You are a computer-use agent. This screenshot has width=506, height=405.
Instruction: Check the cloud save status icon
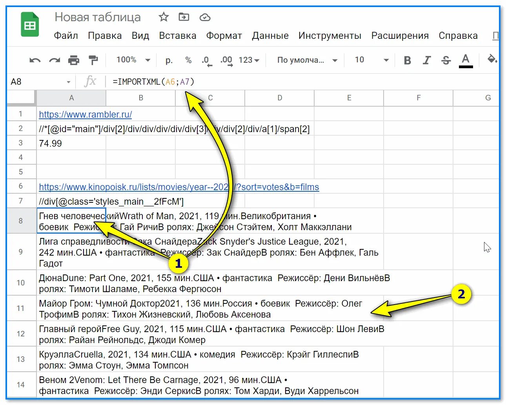pos(205,17)
